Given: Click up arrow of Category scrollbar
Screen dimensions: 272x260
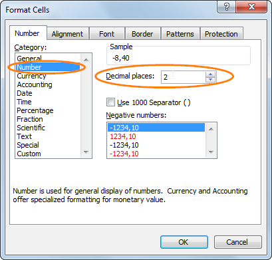Looking at the screenshot, I should click(x=86, y=60).
